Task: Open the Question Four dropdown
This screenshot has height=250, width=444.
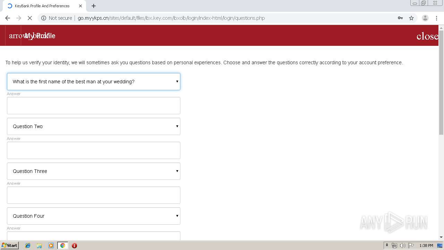Action: (94, 216)
